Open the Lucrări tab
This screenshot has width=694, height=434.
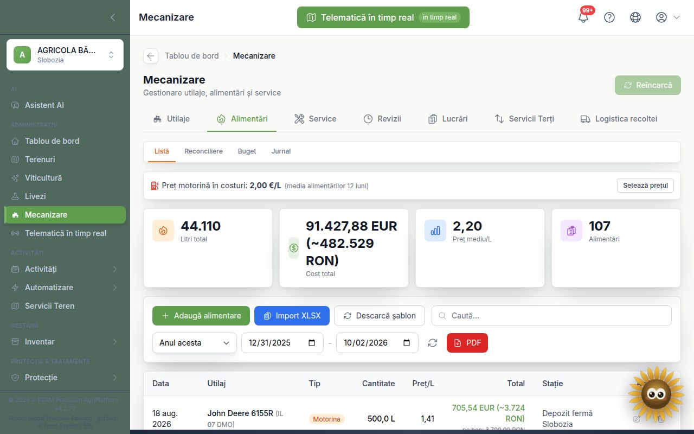click(x=447, y=119)
